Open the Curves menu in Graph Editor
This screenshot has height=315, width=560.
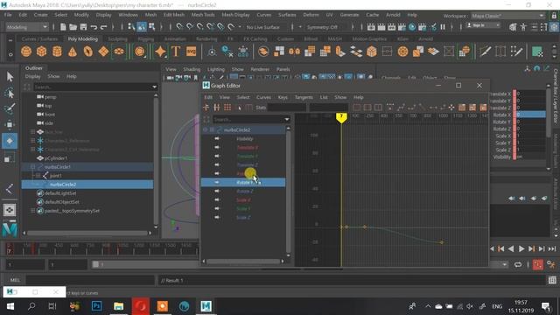coord(263,97)
